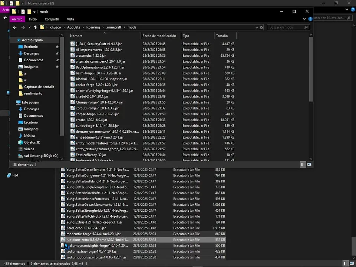Open Objetos 3D in navigation pane
356x267 pixels.
(32, 142)
